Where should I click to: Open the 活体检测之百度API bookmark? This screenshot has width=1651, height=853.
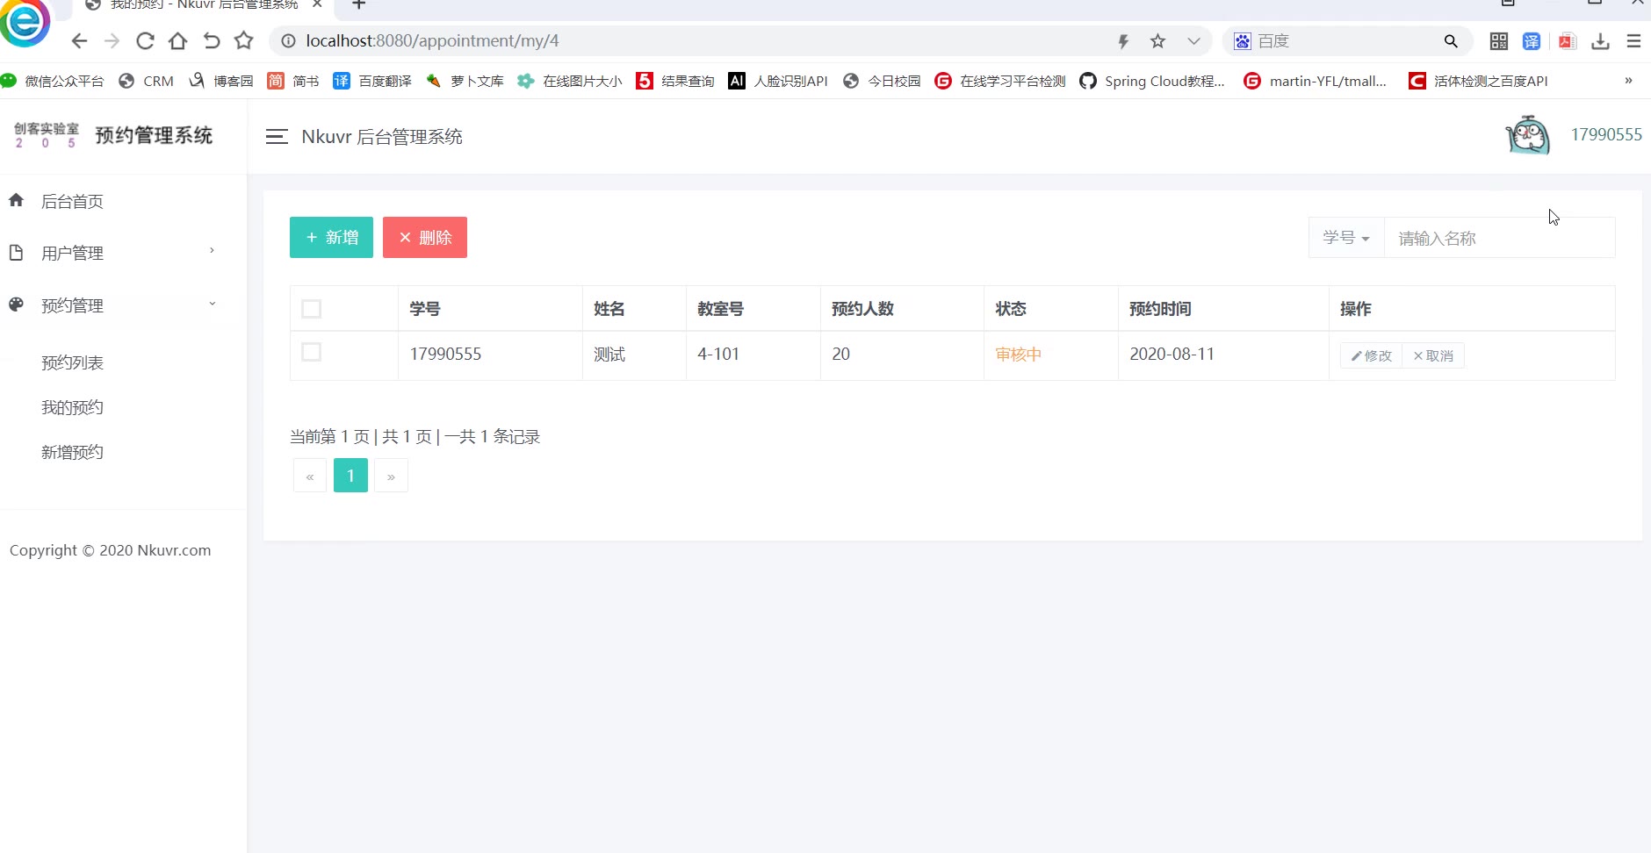tap(1478, 81)
